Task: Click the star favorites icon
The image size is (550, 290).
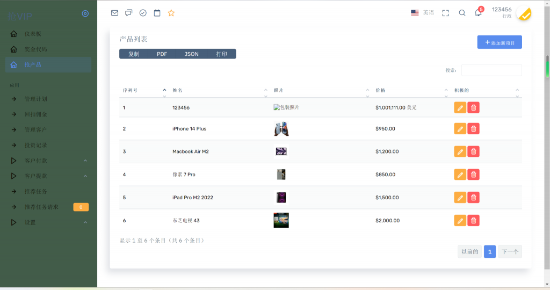Action: [171, 13]
